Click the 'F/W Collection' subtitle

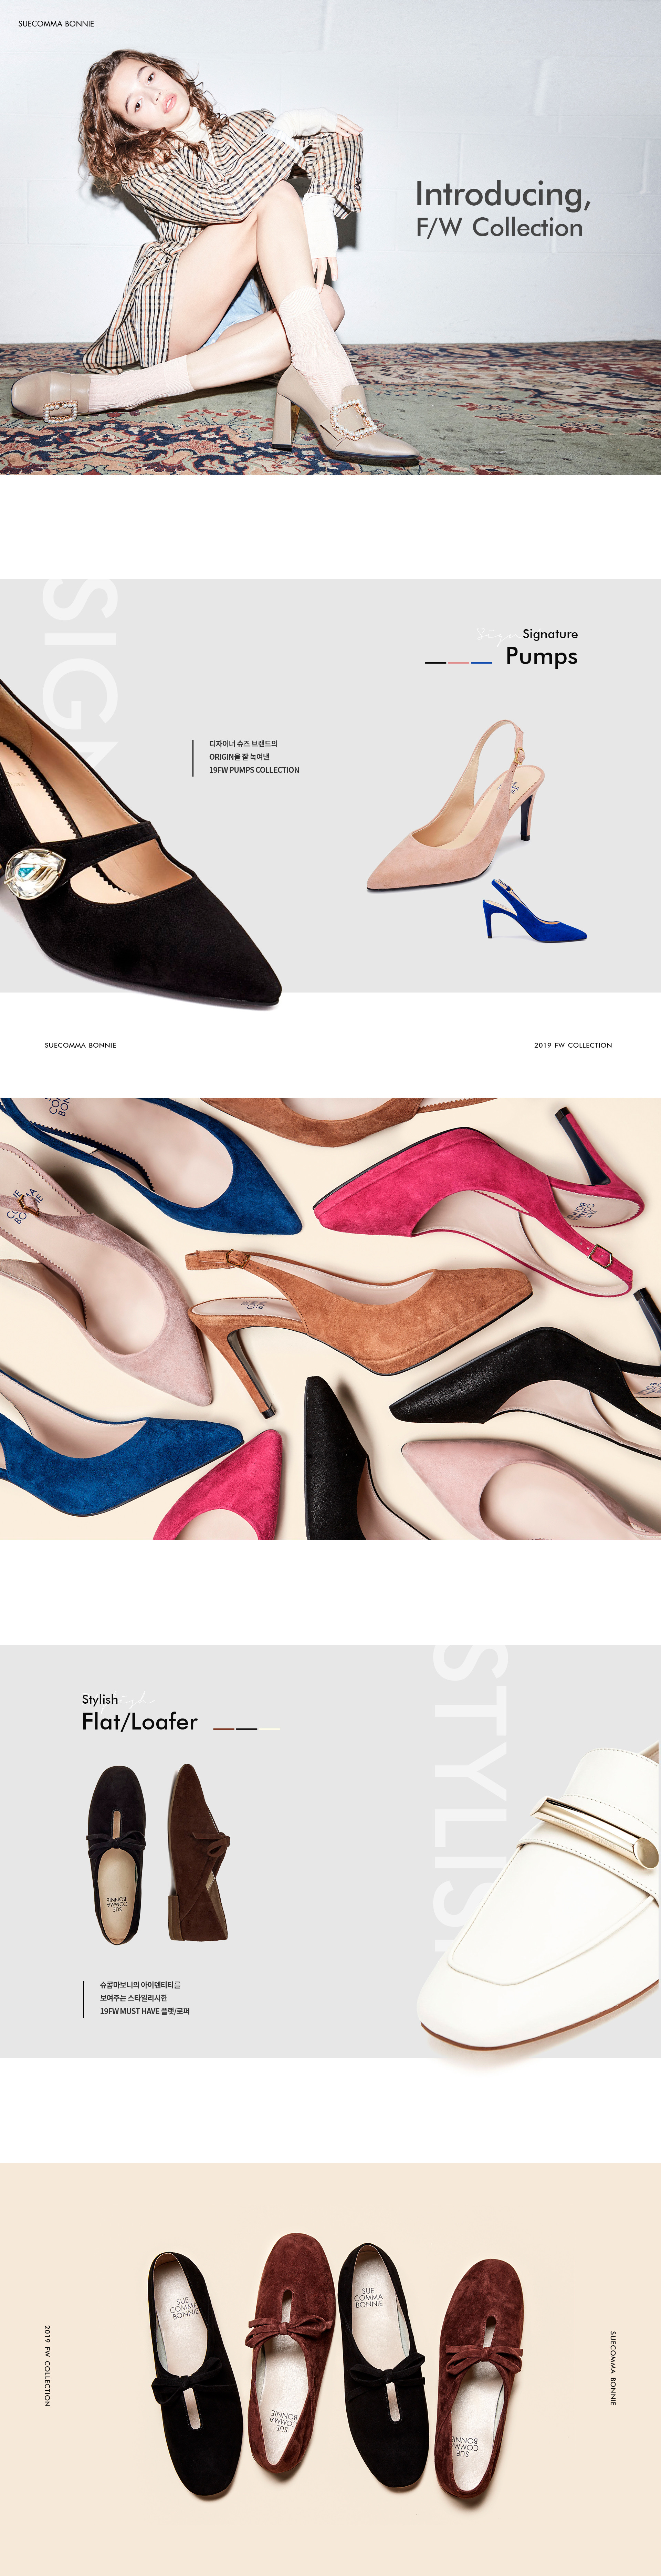[x=499, y=228]
